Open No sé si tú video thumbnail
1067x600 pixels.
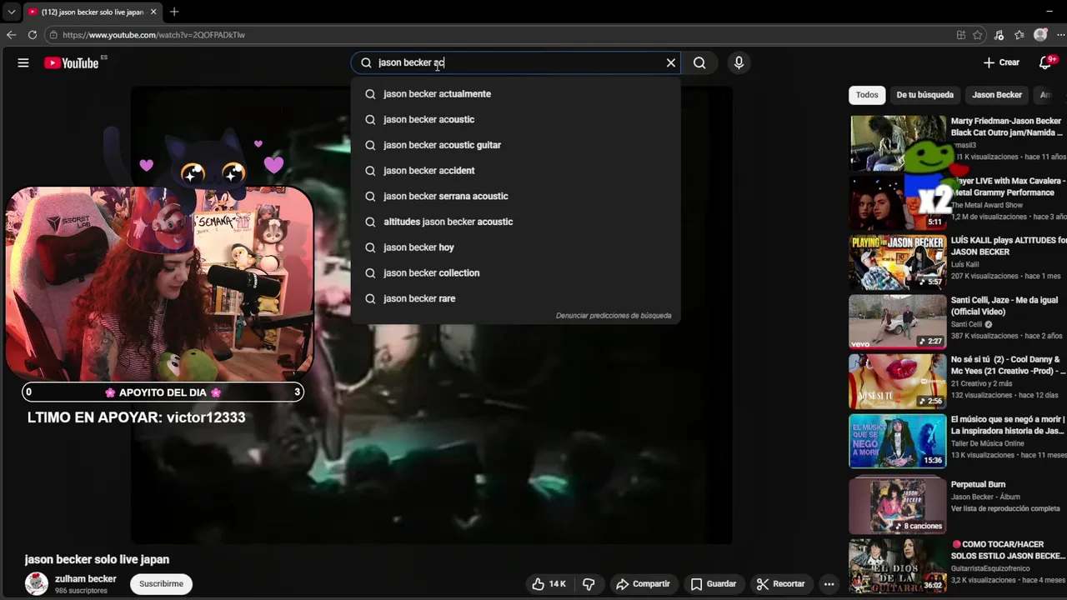(897, 381)
